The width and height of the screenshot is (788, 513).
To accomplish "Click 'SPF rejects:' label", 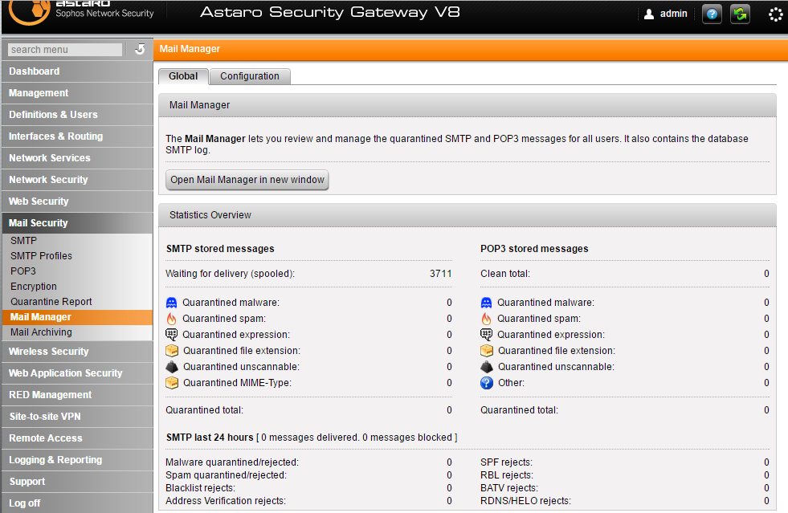I will click(506, 462).
